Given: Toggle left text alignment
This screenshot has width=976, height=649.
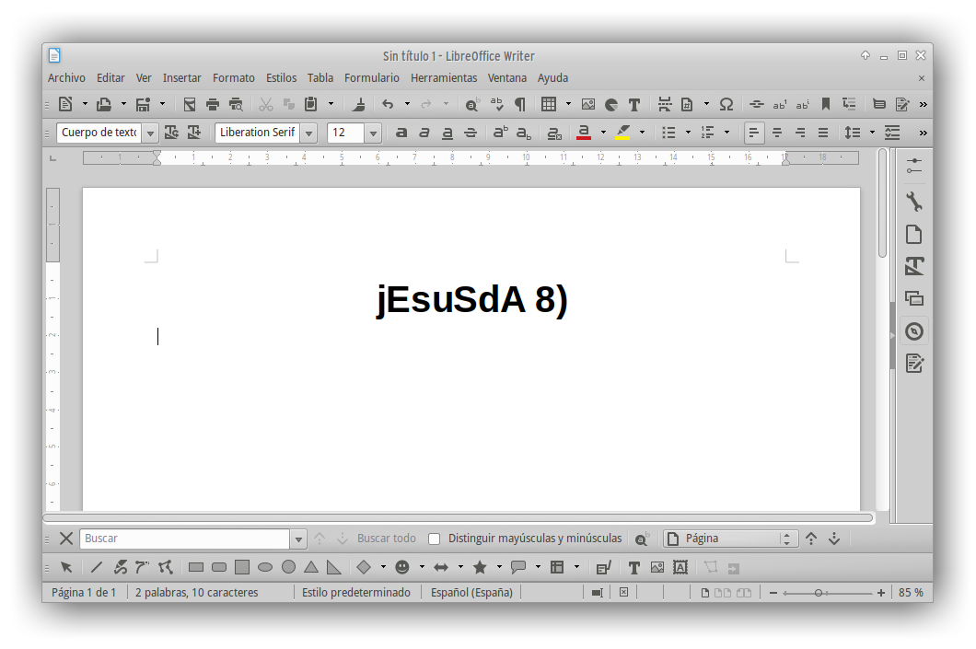Looking at the screenshot, I should (x=754, y=133).
